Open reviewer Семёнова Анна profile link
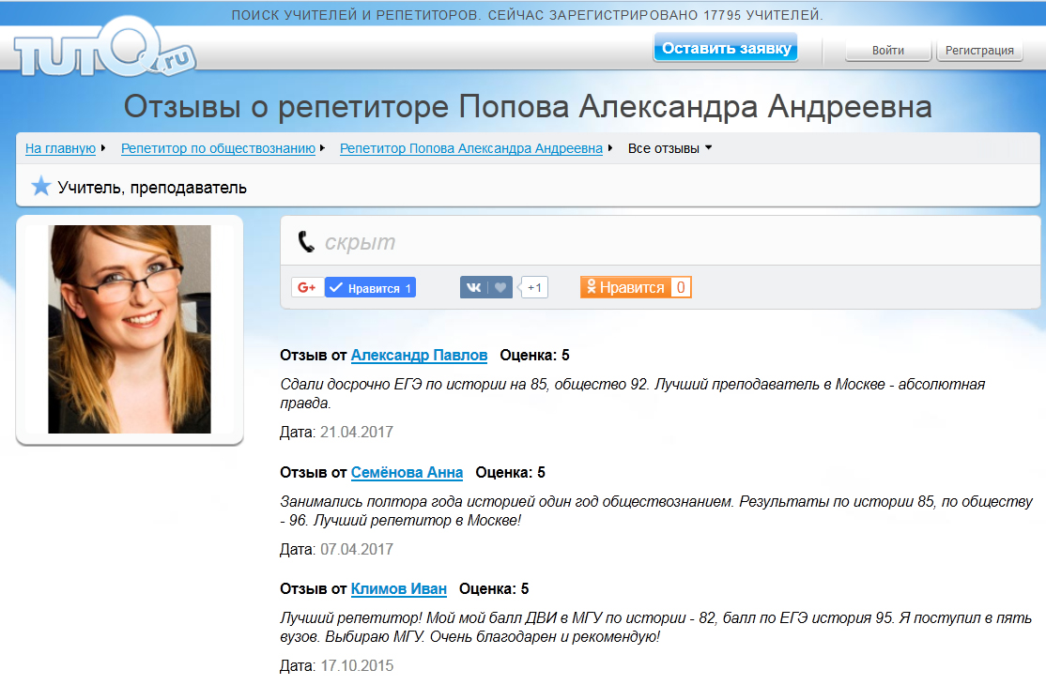Screen dimensions: 1046x685 pos(407,472)
